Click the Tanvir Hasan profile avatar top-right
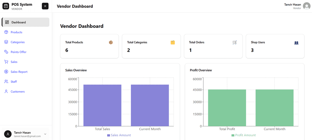Screen dimensions: 312x140 pos(307,6)
